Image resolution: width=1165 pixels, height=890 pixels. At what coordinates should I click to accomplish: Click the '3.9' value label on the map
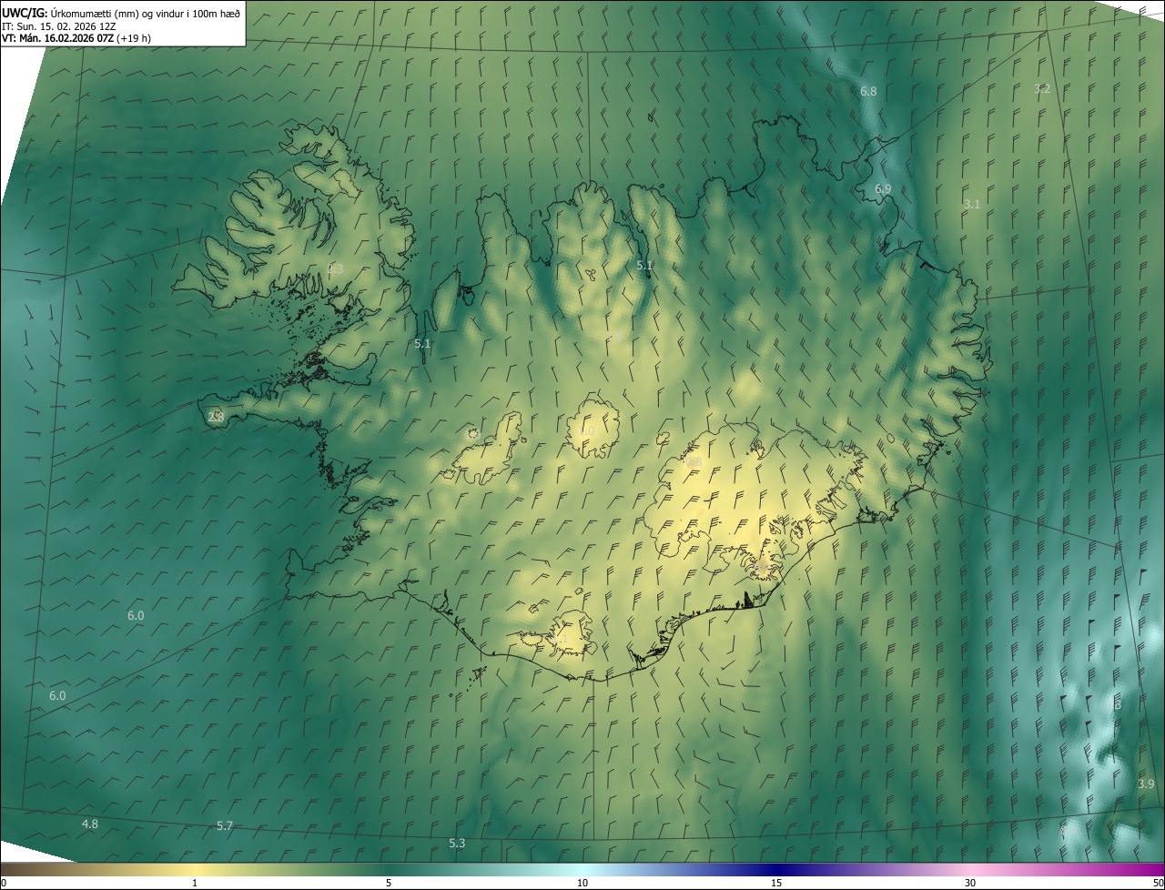(x=1146, y=784)
